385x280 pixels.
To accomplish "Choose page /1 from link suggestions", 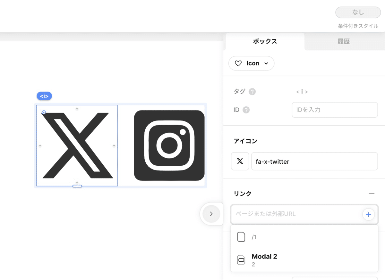I will [304, 237].
